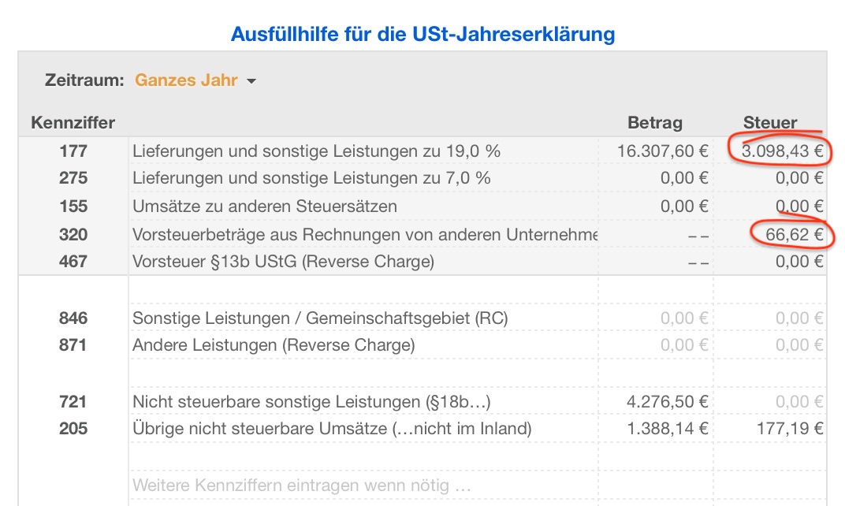This screenshot has width=845, height=506.
Task: Click Kennziffer number 721
Action: tap(73, 402)
